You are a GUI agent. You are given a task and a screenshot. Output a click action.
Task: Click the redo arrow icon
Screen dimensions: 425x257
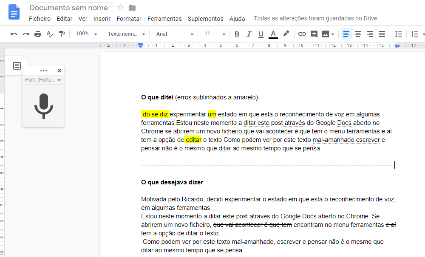pyautogui.click(x=26, y=34)
